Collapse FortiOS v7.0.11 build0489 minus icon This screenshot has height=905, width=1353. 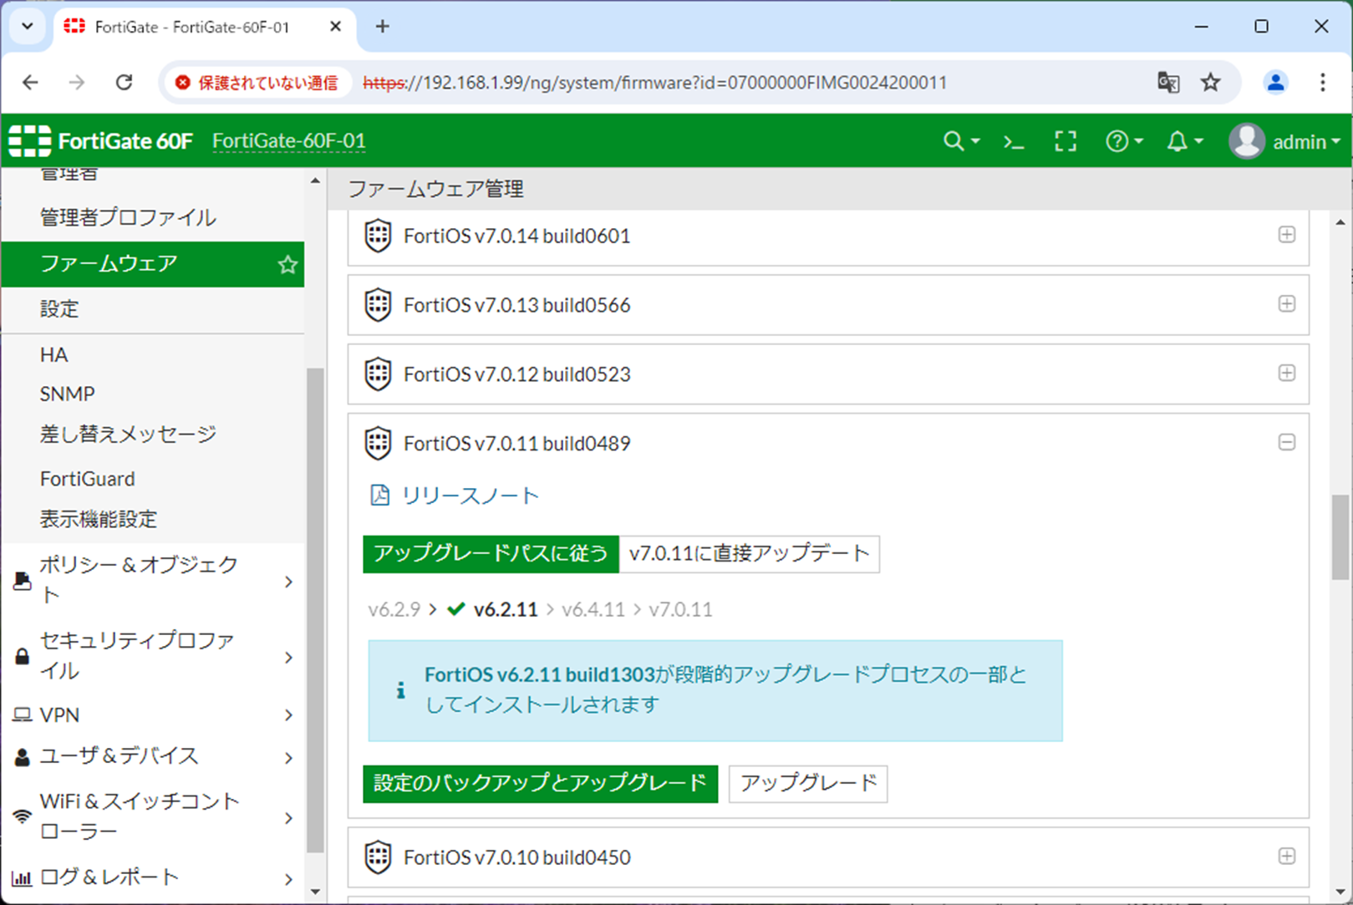[1287, 442]
